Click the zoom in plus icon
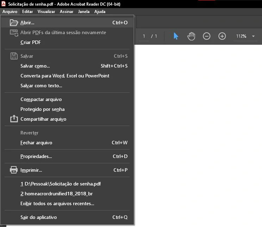 click(x=222, y=36)
